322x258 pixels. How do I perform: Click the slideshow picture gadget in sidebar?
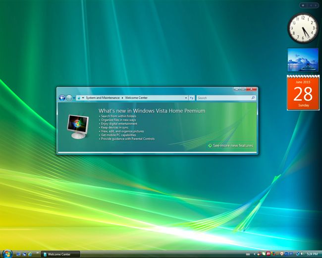click(x=303, y=60)
